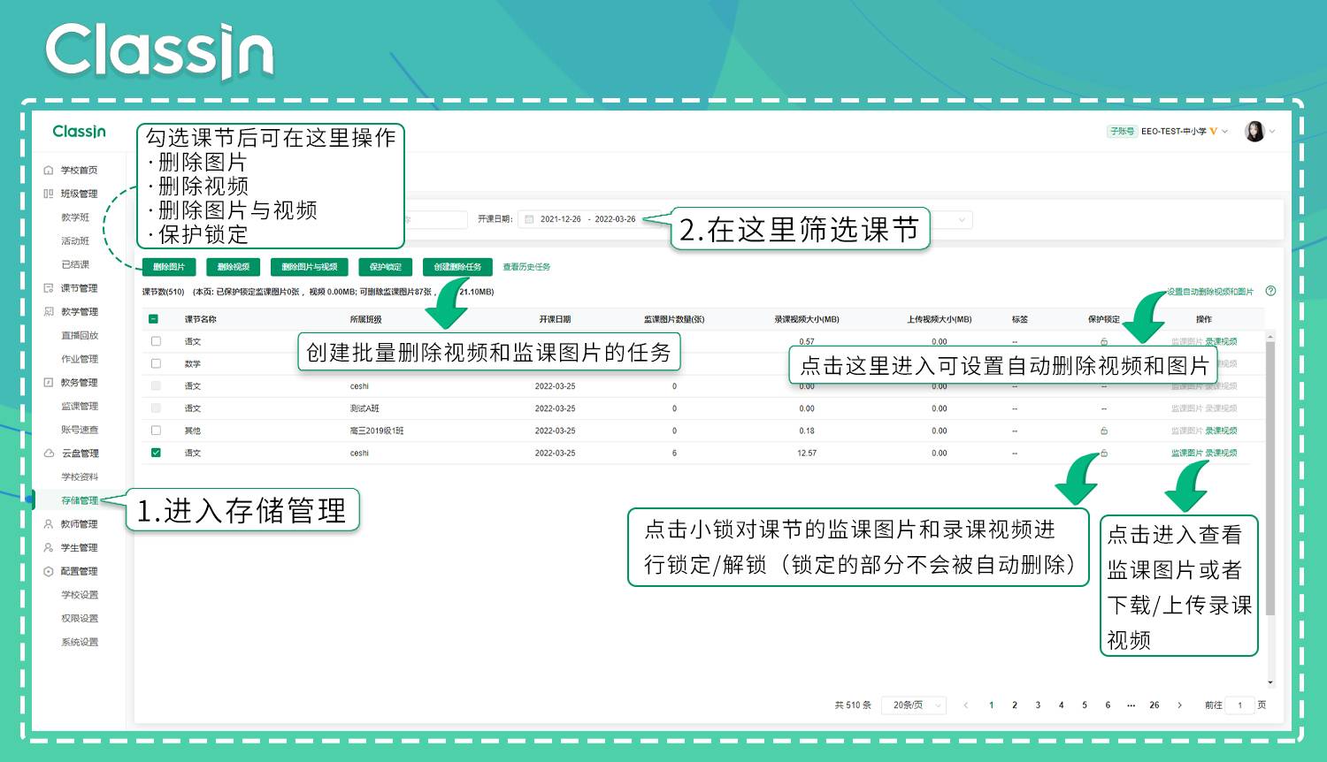Click the previous page arrow
This screenshot has height=762, width=1327.
[x=966, y=705]
